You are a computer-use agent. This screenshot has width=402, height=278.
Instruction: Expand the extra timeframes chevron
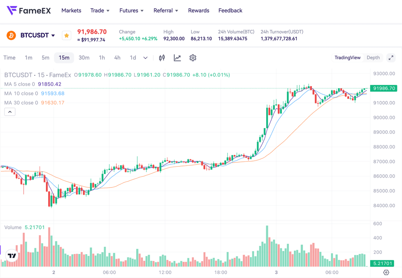(x=145, y=58)
